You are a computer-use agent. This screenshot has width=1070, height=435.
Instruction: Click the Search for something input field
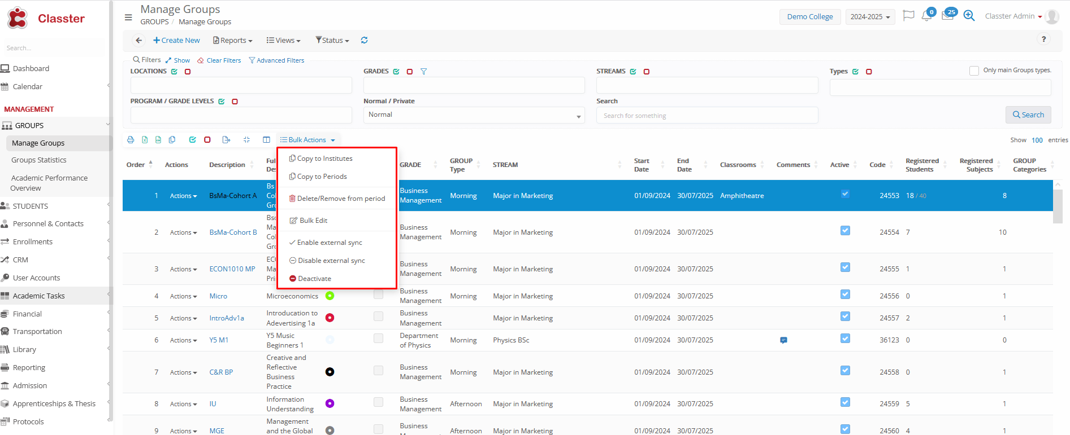707,116
